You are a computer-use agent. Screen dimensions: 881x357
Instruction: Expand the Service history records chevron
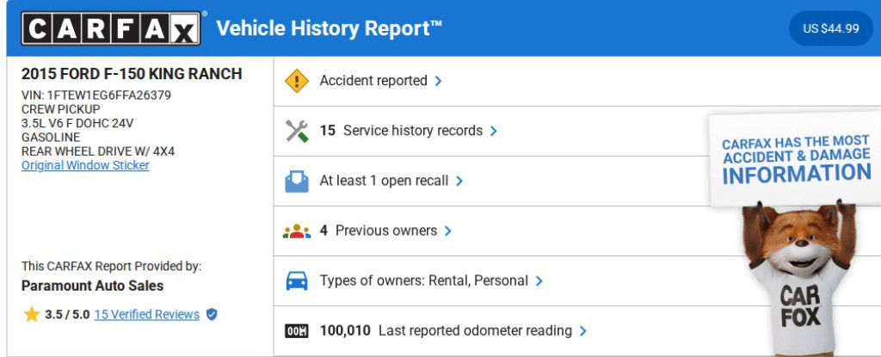coord(494,131)
